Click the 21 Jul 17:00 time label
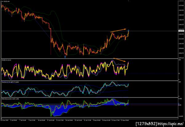This screenshot has width=185, height=127. click(60, 120)
